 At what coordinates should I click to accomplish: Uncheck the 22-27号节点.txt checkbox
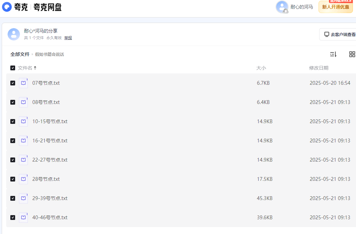[13, 160]
